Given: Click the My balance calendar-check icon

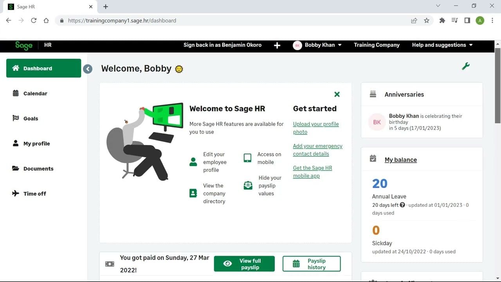Looking at the screenshot, I should click(373, 158).
